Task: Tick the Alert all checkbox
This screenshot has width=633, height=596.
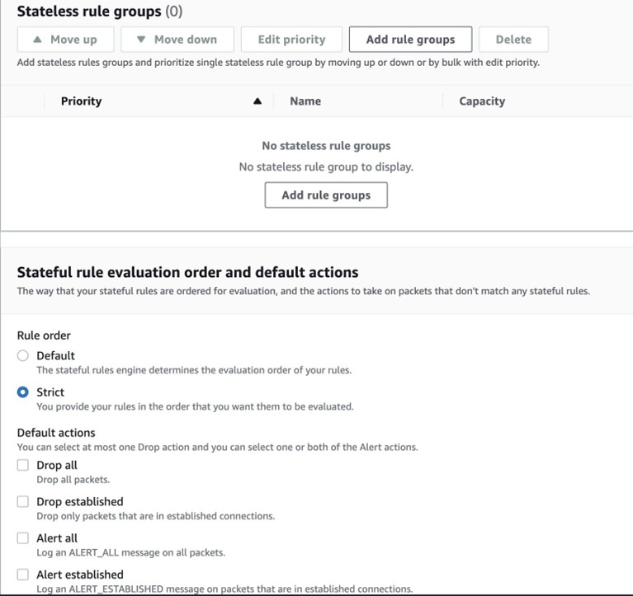Action: pyautogui.click(x=23, y=538)
